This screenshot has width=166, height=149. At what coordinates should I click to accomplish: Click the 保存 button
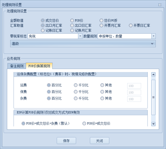(x=66, y=141)
